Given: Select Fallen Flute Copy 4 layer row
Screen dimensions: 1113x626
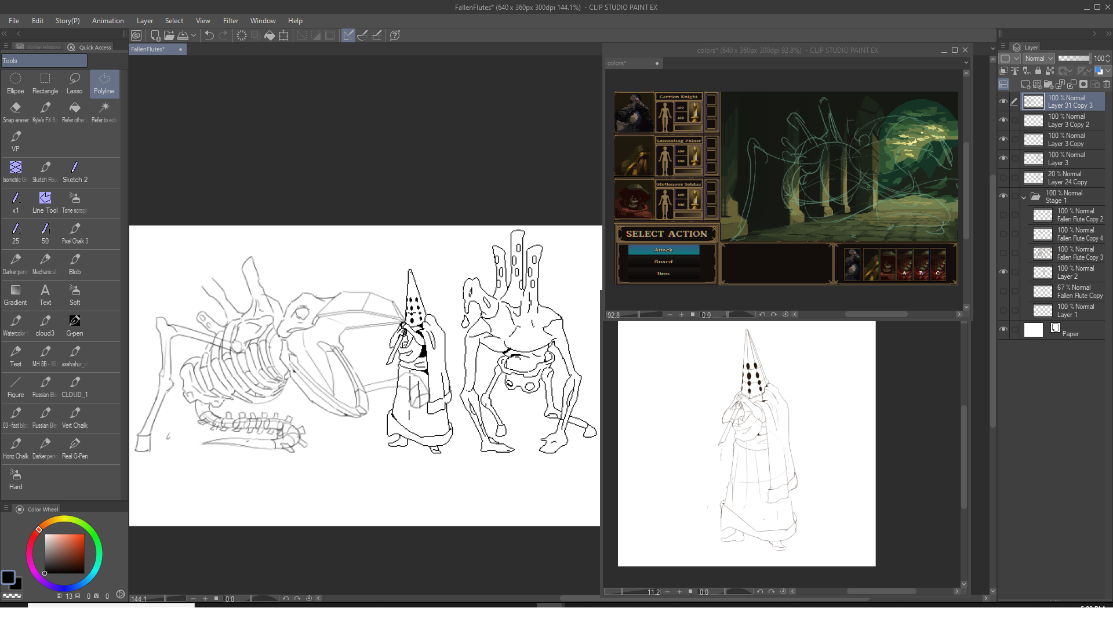Looking at the screenshot, I should tap(1067, 234).
